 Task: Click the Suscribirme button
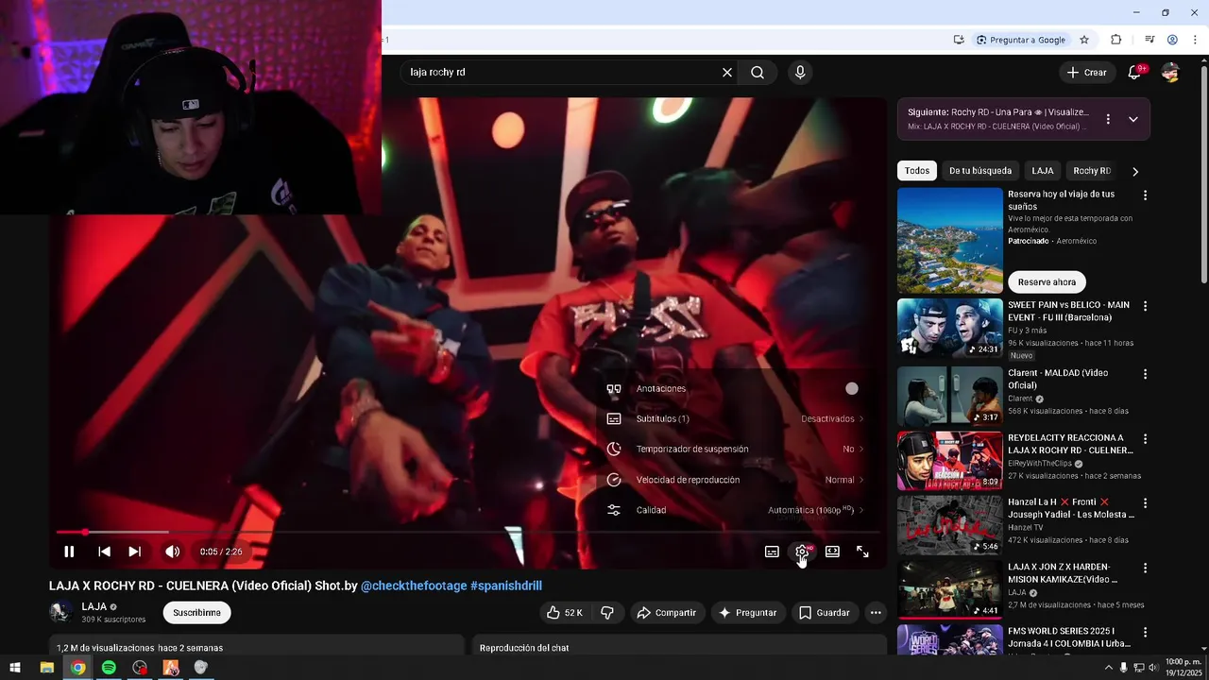(196, 613)
